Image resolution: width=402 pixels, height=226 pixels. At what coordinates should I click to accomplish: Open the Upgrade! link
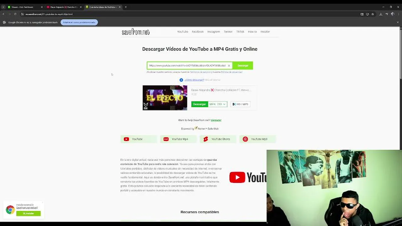pyautogui.click(x=216, y=120)
